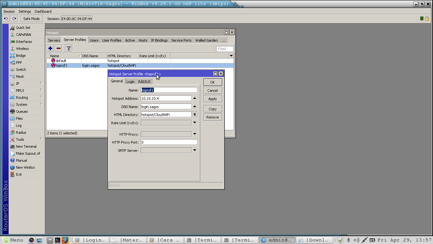Switch to Login tab in profile dialog
This screenshot has height=244, width=433.
click(131, 82)
